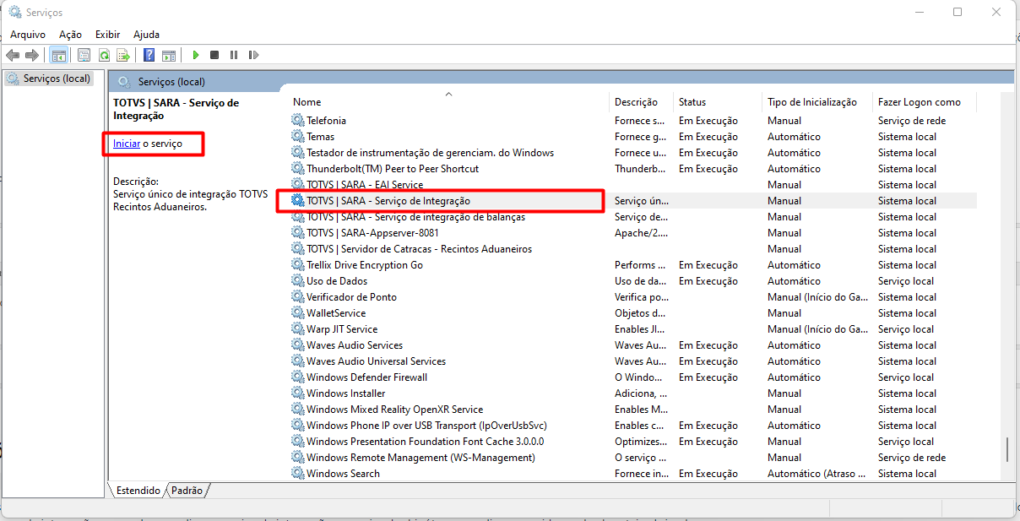Click the green Start service play icon
1020x521 pixels.
(x=195, y=55)
